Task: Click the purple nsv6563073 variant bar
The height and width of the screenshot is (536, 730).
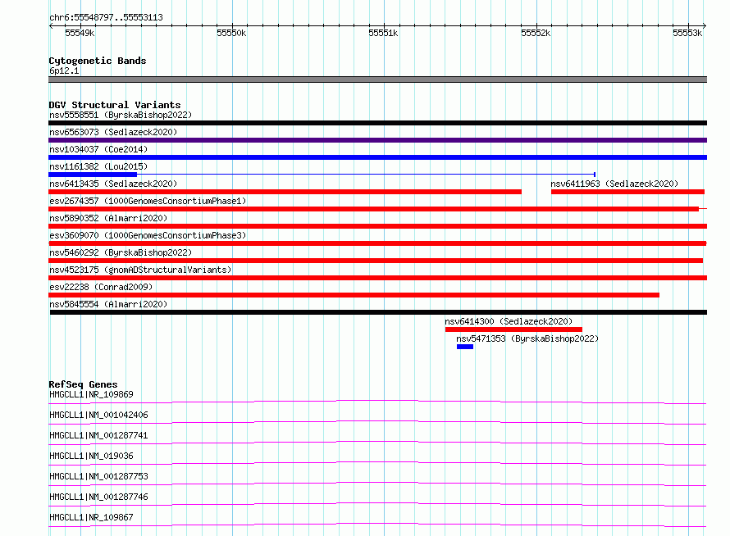Action: (377, 140)
